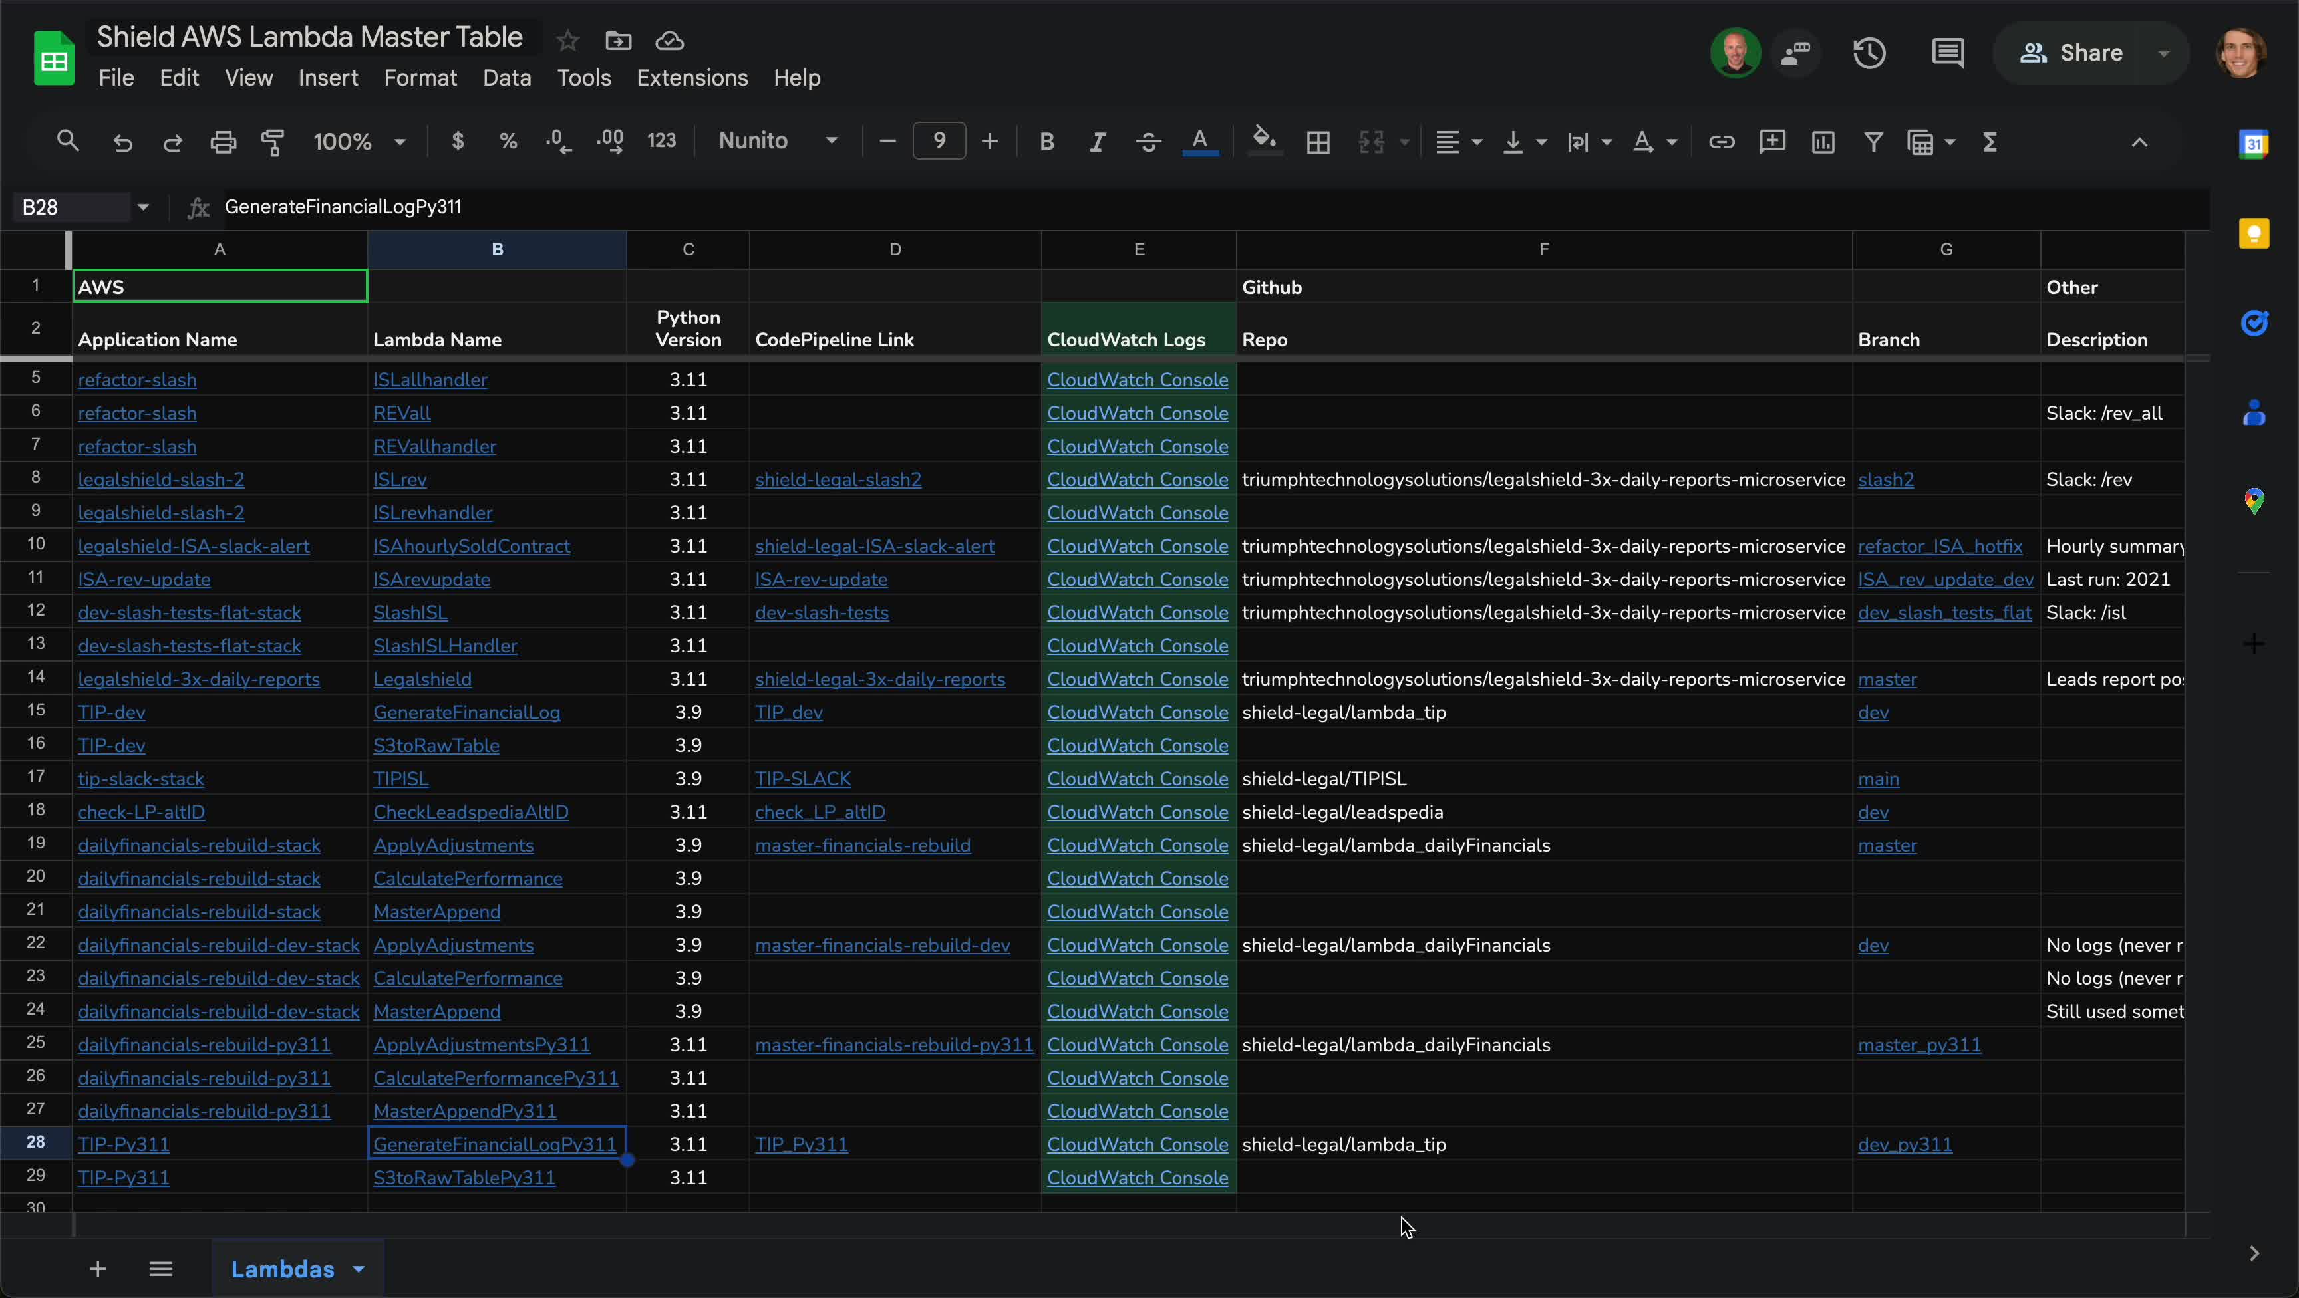The height and width of the screenshot is (1298, 2299).
Task: Open the Extensions menu
Action: pyautogui.click(x=692, y=78)
